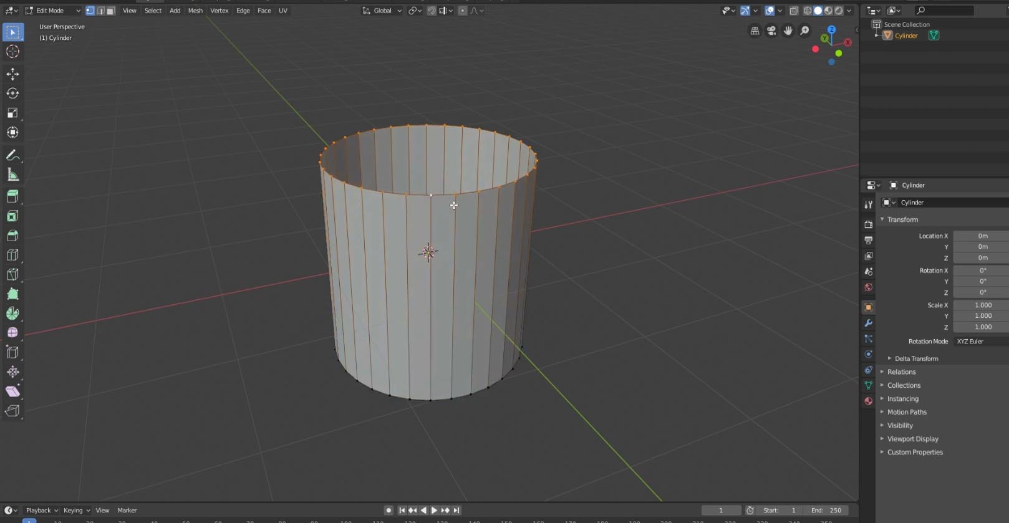The height and width of the screenshot is (523, 1009).
Task: Select the Spin tool
Action: (x=12, y=314)
